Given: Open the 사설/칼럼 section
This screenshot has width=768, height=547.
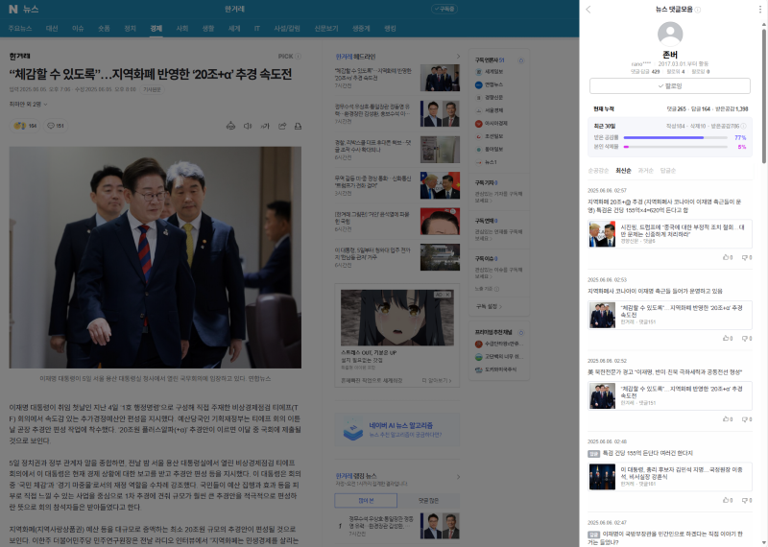Looking at the screenshot, I should [x=286, y=29].
